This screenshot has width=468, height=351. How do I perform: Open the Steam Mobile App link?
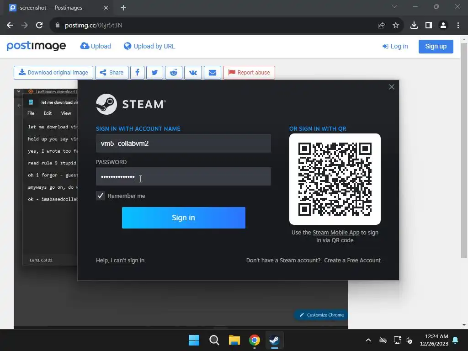[x=336, y=233]
